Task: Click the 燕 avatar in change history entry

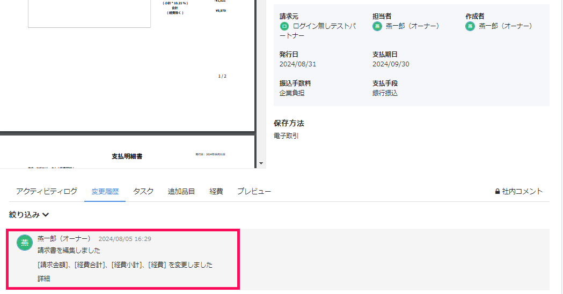Action: (25, 243)
